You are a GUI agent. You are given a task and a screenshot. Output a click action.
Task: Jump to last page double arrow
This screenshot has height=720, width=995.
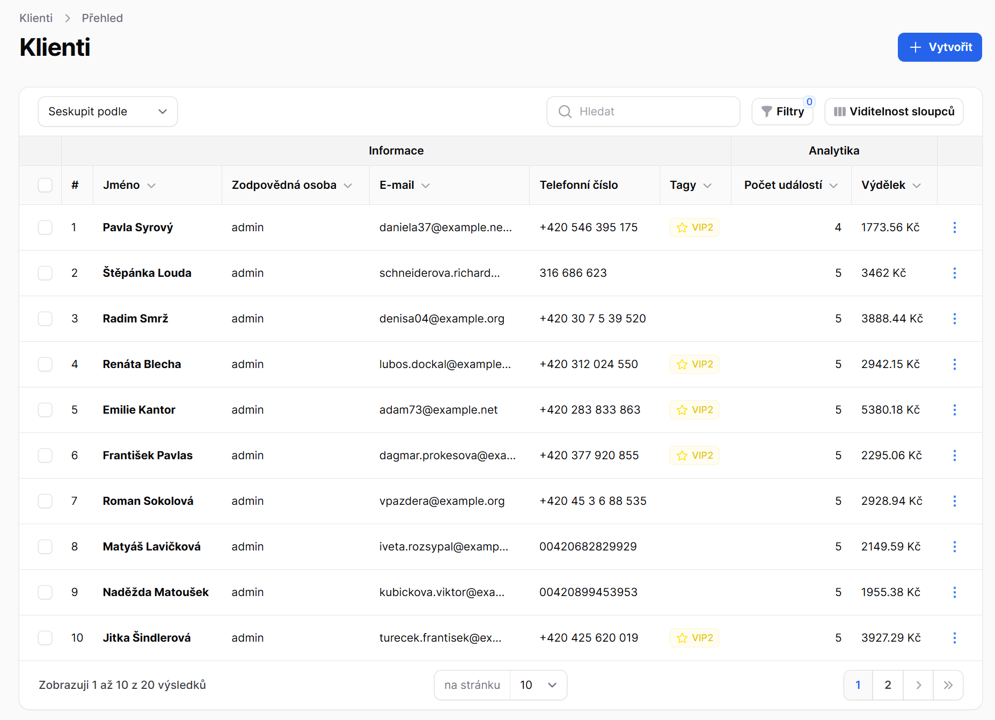(948, 685)
